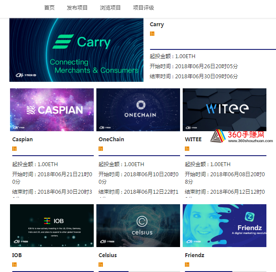Select WITEE end time 2018年06月12日12时 text
This screenshot has height=272, width=276.
pos(236,192)
